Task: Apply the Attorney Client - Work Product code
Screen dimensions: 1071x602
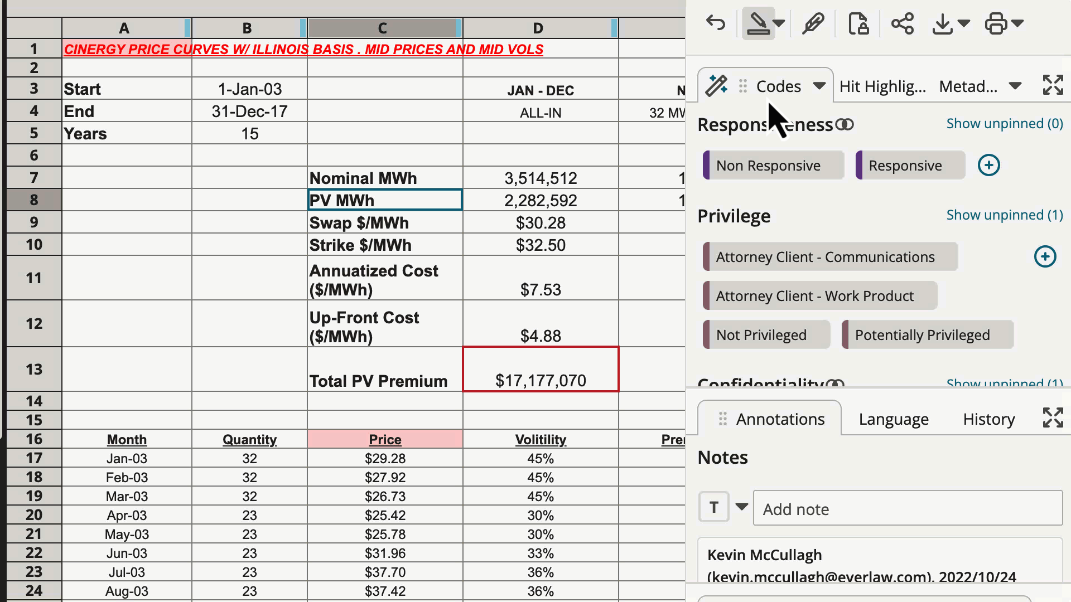Action: pyautogui.click(x=820, y=295)
